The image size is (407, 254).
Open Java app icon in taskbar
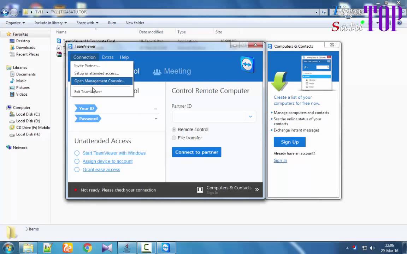click(127, 248)
